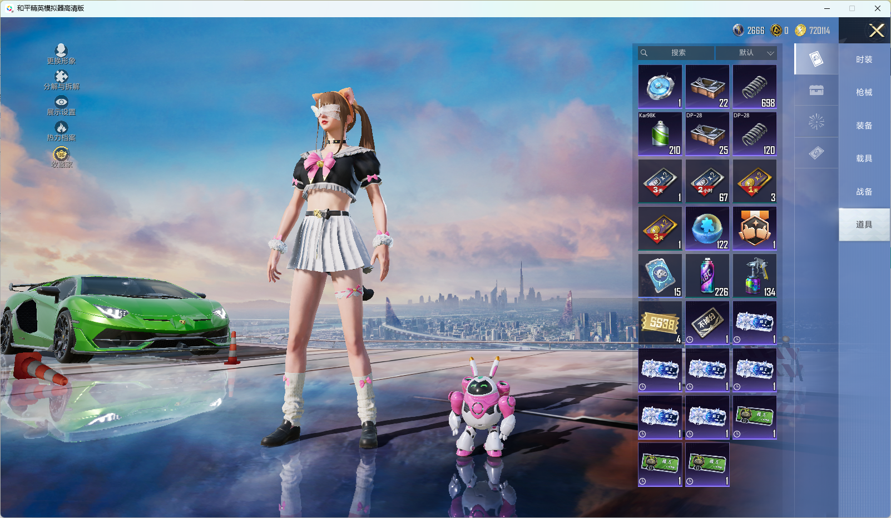Click the gold coin balance showing 0

[780, 31]
